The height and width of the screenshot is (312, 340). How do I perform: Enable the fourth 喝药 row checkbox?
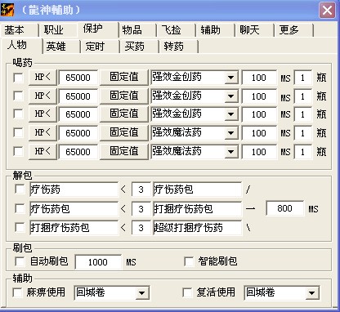(x=19, y=132)
